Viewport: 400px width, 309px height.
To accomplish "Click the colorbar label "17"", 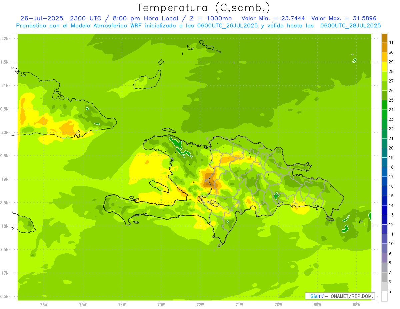I will [391, 177].
